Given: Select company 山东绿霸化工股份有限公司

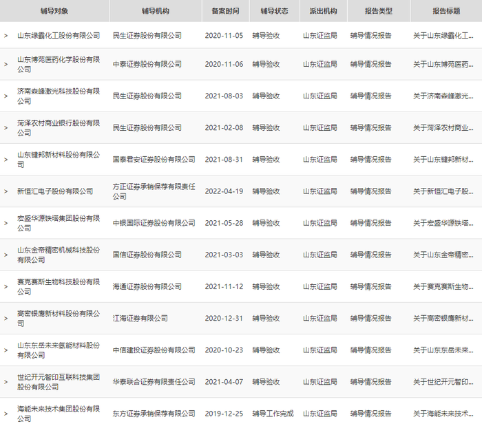Looking at the screenshot, I should 59,36.
